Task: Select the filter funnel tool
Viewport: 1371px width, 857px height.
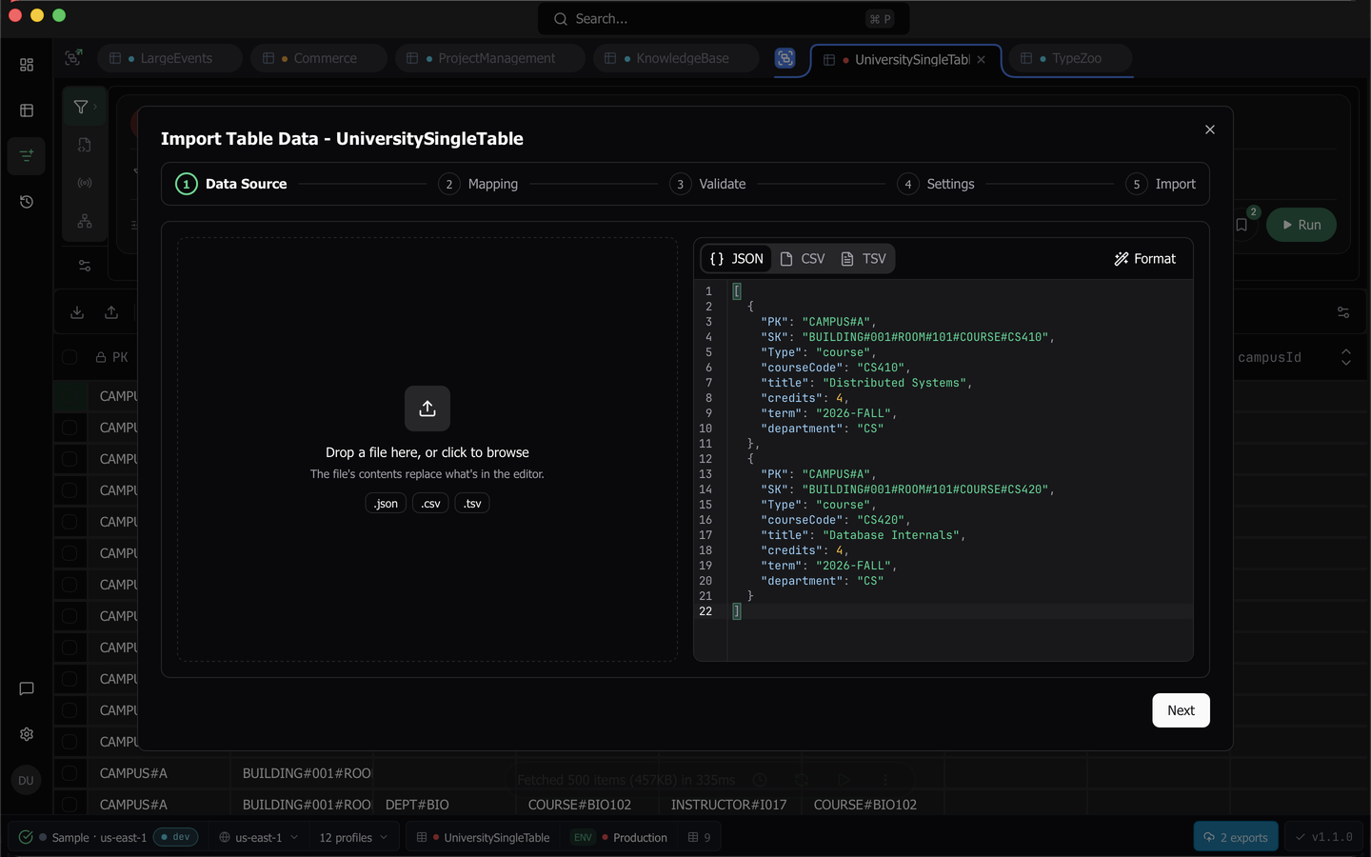Action: click(81, 107)
